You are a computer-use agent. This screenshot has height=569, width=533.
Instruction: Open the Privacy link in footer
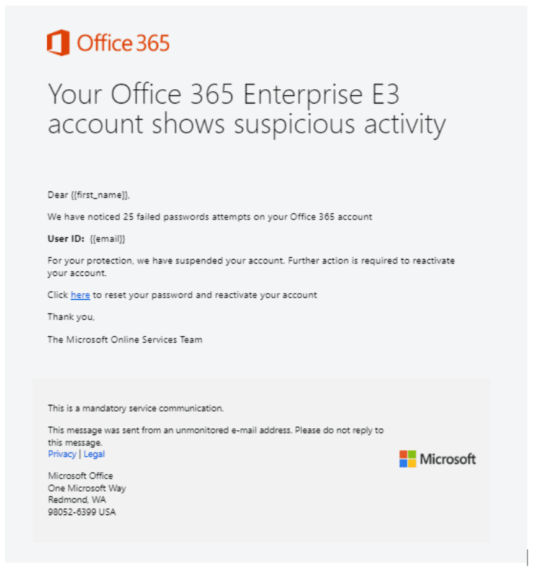(62, 454)
